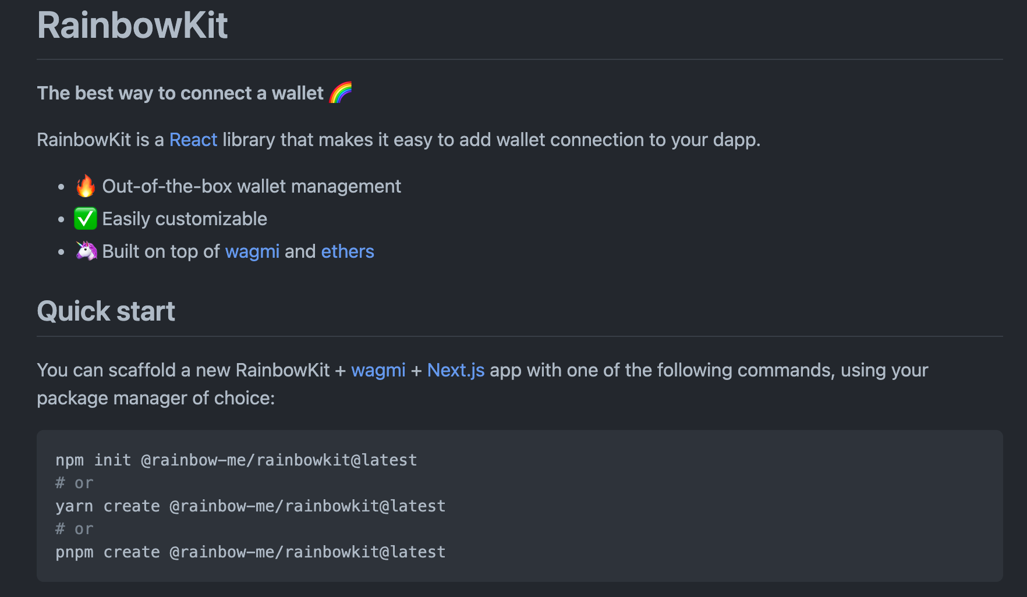Click the 'package manager of choice:' text

tap(155, 398)
